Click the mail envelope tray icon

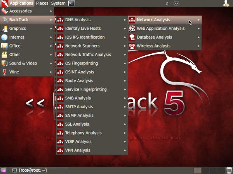pos(176,3)
